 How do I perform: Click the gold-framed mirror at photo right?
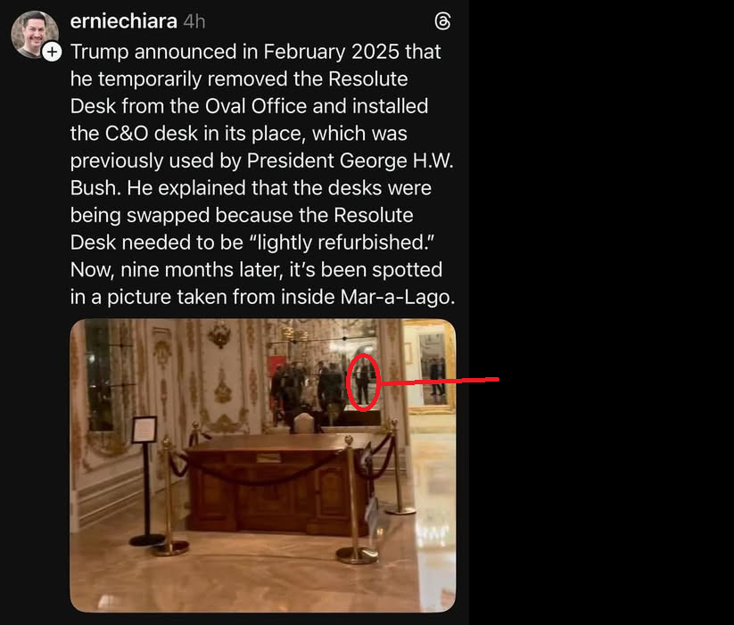(430, 366)
